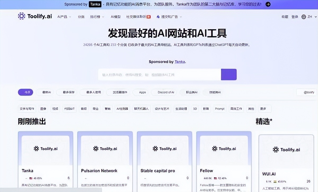Viewport: 318px width, 192px height.
Task: Click the 收藏 link in the header
Action: 285,17
